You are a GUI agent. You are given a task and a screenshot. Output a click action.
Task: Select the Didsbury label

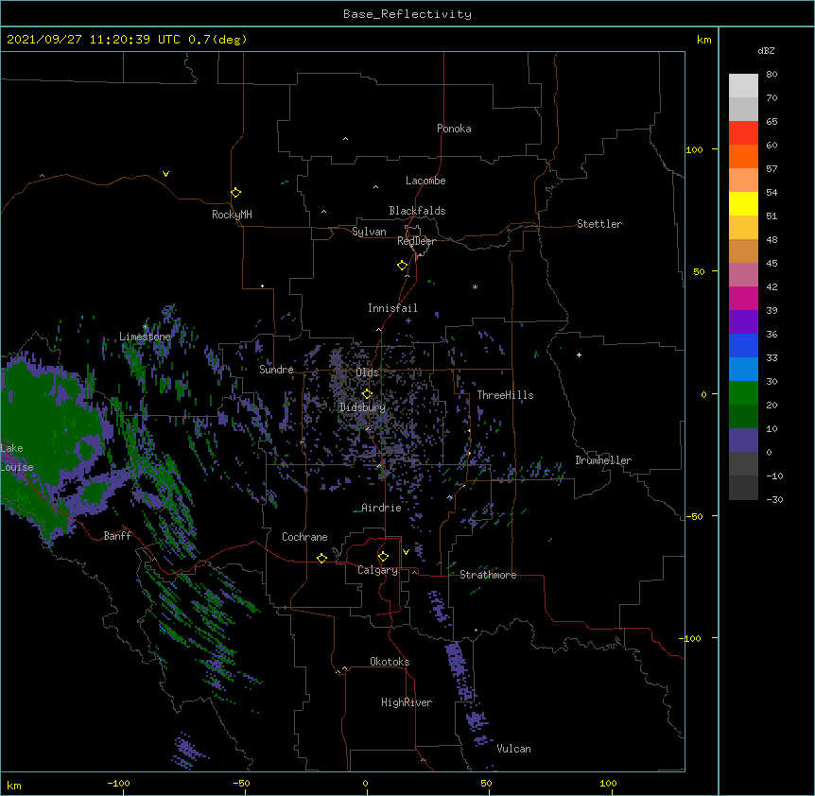[x=362, y=407]
